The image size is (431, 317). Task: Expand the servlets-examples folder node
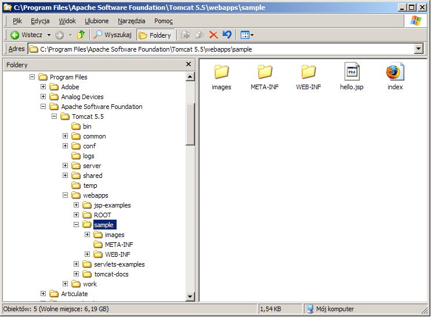[x=76, y=264]
